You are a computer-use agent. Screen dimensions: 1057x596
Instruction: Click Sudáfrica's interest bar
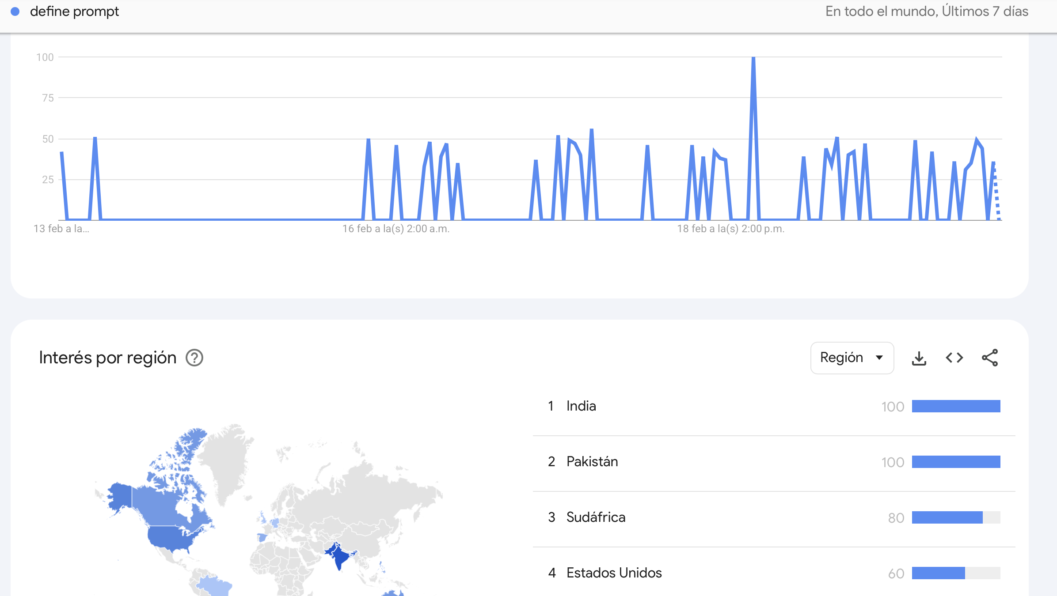pyautogui.click(x=956, y=517)
